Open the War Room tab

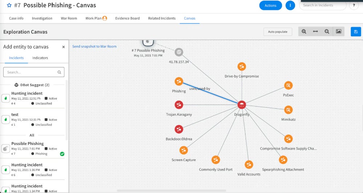coord(69,18)
